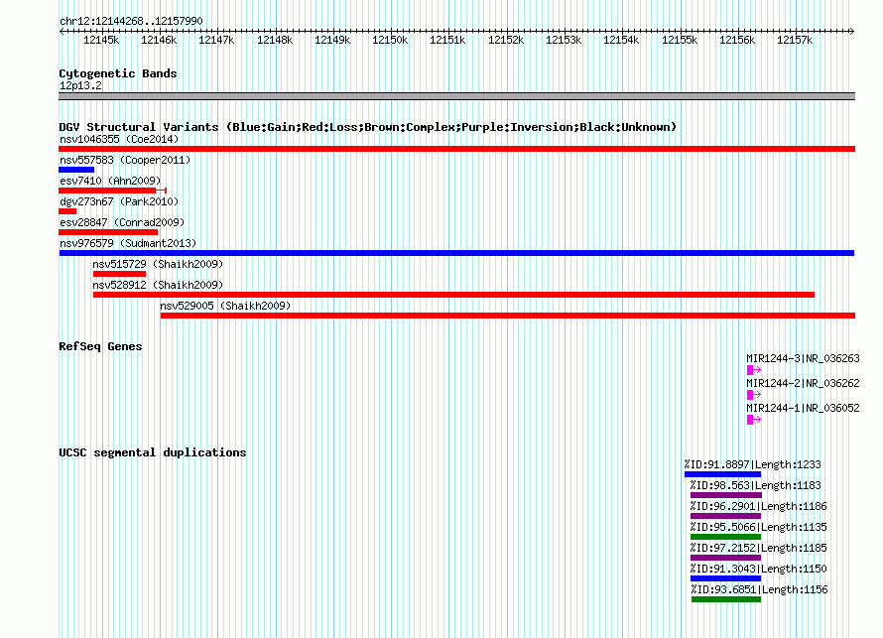
Task: Click the 12157k ruler position
Action: 795,40
